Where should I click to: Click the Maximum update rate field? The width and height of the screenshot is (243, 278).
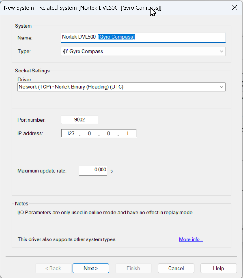pos(93,170)
